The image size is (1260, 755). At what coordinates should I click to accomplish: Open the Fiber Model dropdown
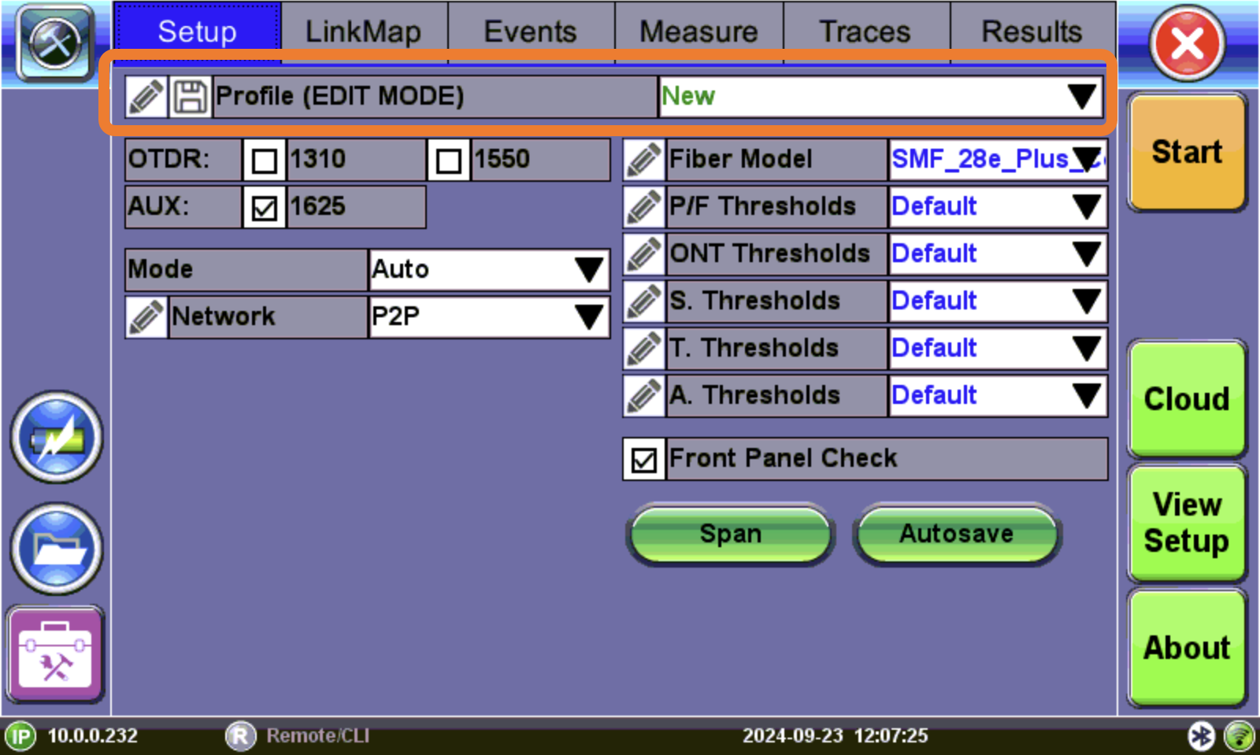pyautogui.click(x=998, y=160)
